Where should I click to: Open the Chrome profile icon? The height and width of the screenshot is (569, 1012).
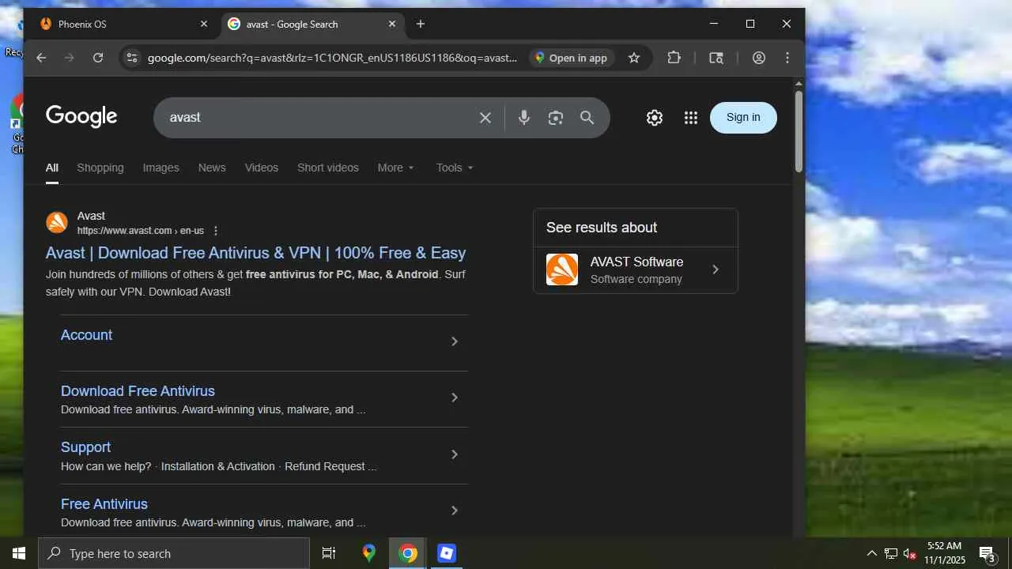click(x=759, y=58)
